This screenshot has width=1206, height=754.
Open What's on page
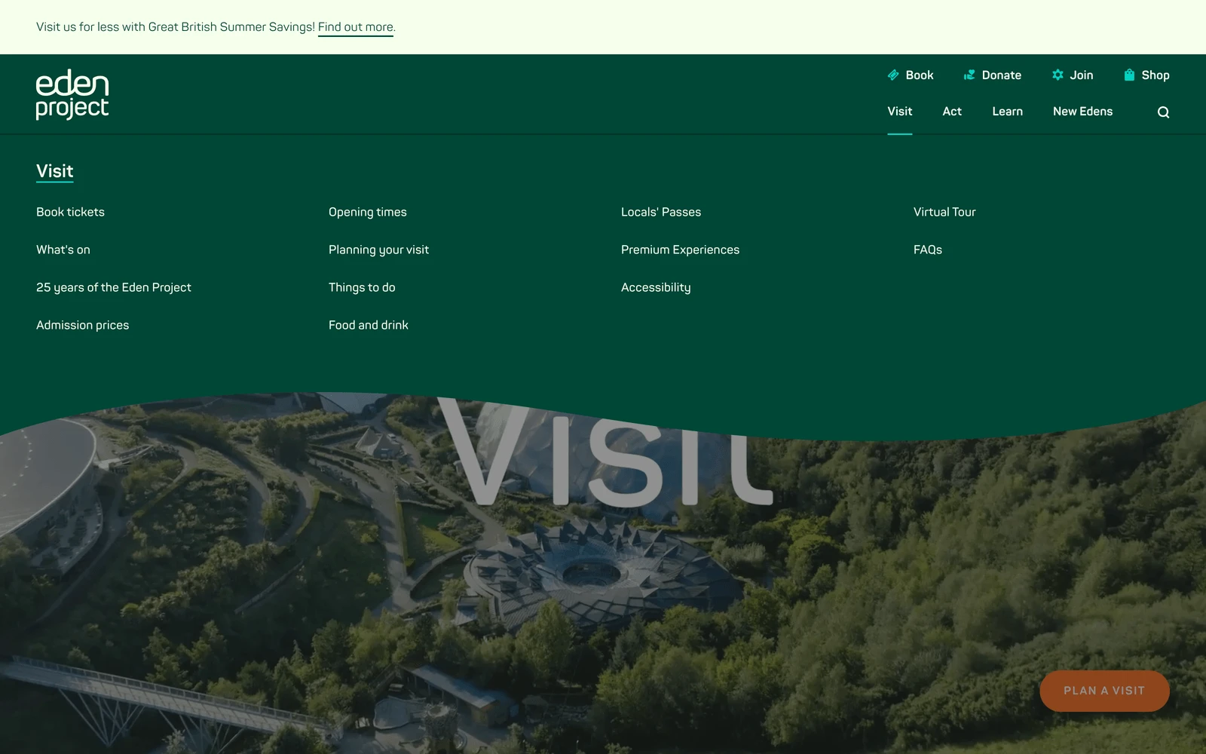[x=63, y=250]
